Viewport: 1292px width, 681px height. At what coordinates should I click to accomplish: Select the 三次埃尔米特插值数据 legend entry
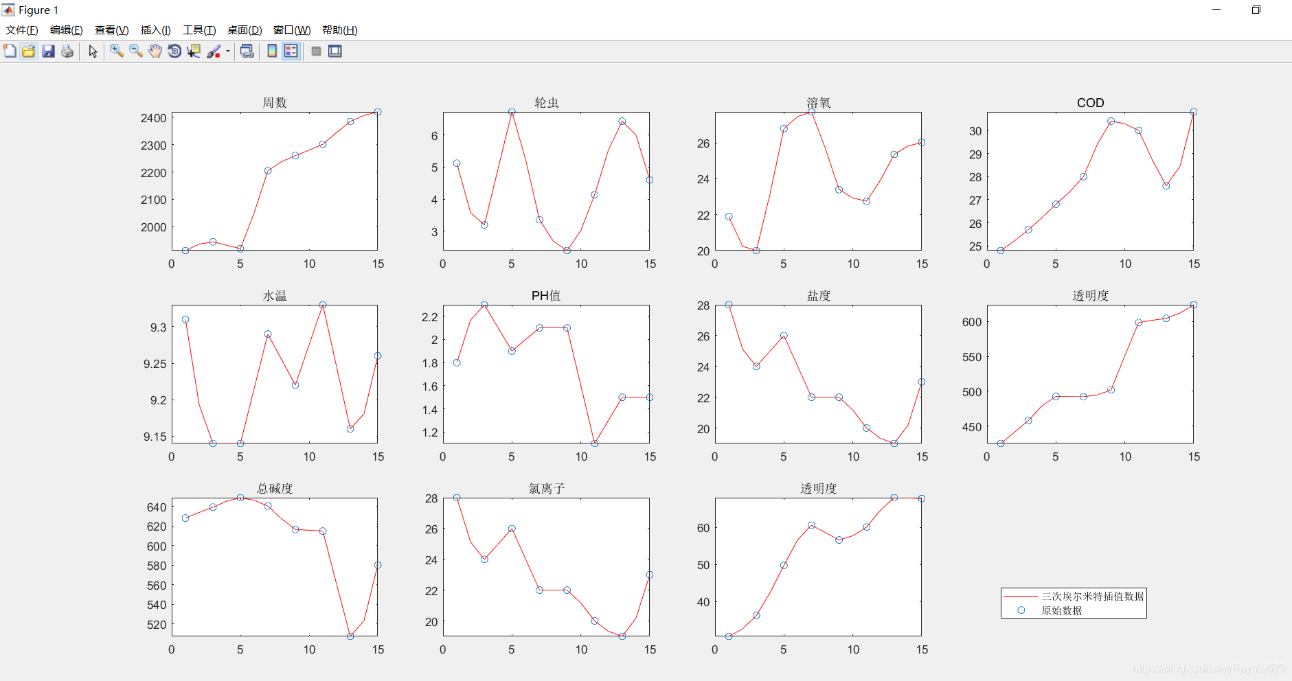pyautogui.click(x=1093, y=597)
